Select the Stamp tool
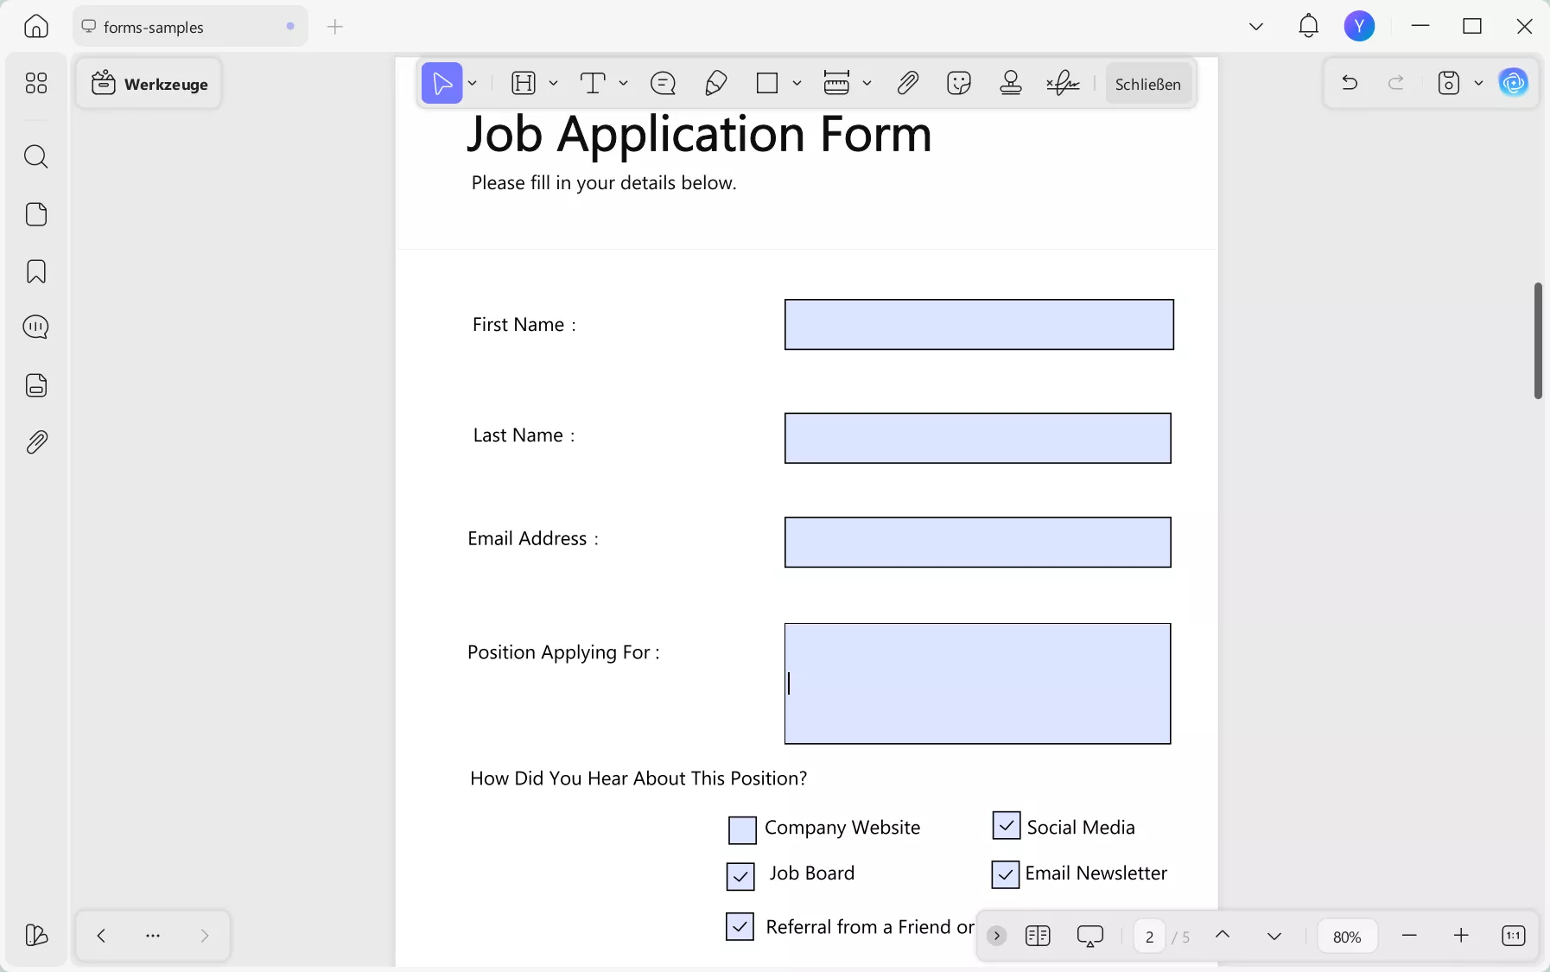The height and width of the screenshot is (972, 1550). point(1011,83)
